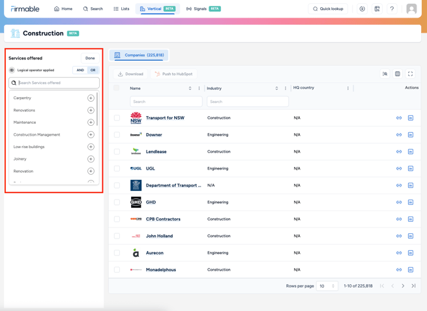427x311 pixels.
Task: Open website link for GHD
Action: (x=399, y=202)
